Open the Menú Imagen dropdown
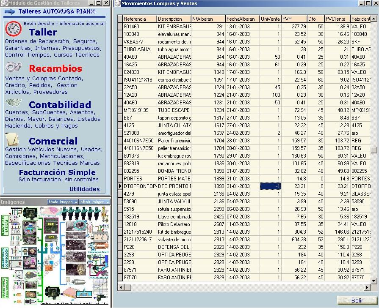The image size is (379, 308). point(94,202)
